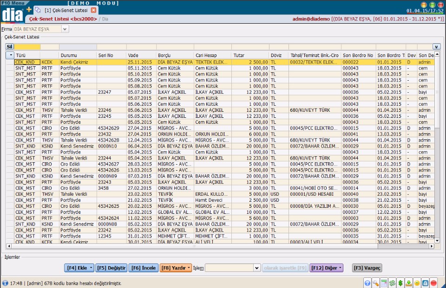Click the vertical scrollbar up arrow

(437, 54)
